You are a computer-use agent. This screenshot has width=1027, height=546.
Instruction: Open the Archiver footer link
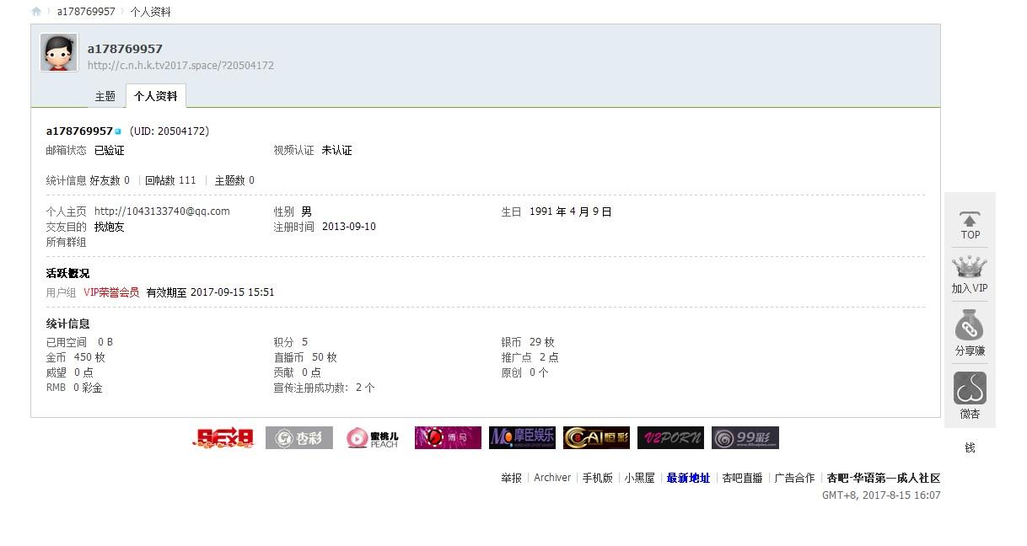tap(552, 478)
